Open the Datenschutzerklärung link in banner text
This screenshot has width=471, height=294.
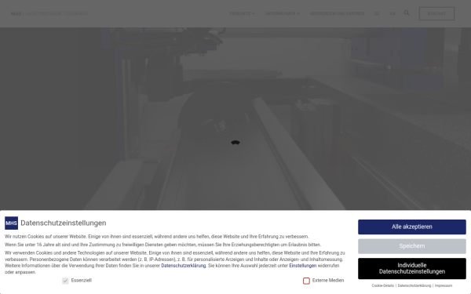(x=183, y=266)
